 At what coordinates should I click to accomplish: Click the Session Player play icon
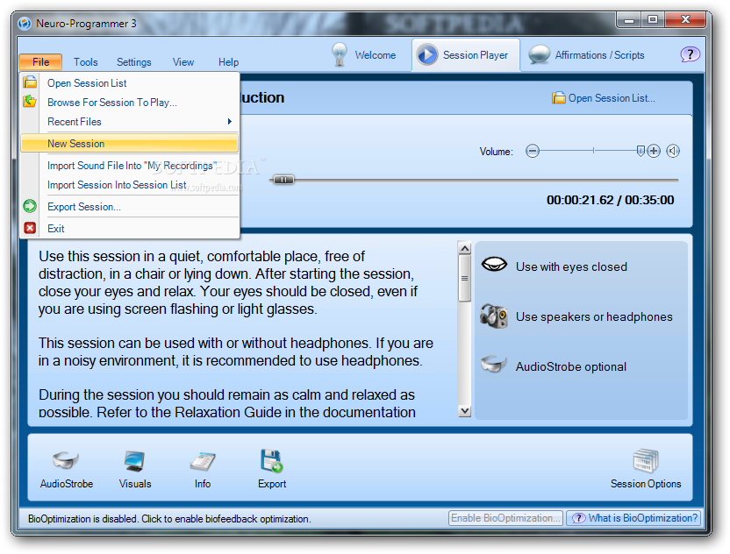(x=427, y=54)
